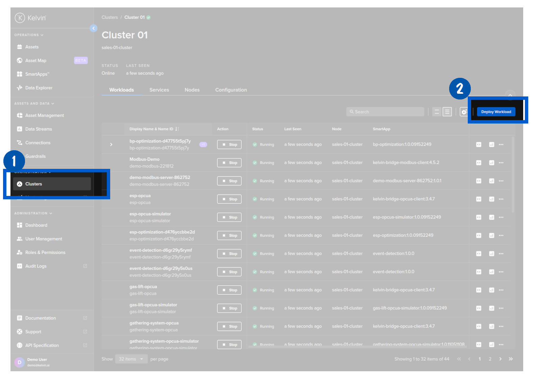Open Asset Map globe icon
Image resolution: width=534 pixels, height=379 pixels.
(20, 61)
